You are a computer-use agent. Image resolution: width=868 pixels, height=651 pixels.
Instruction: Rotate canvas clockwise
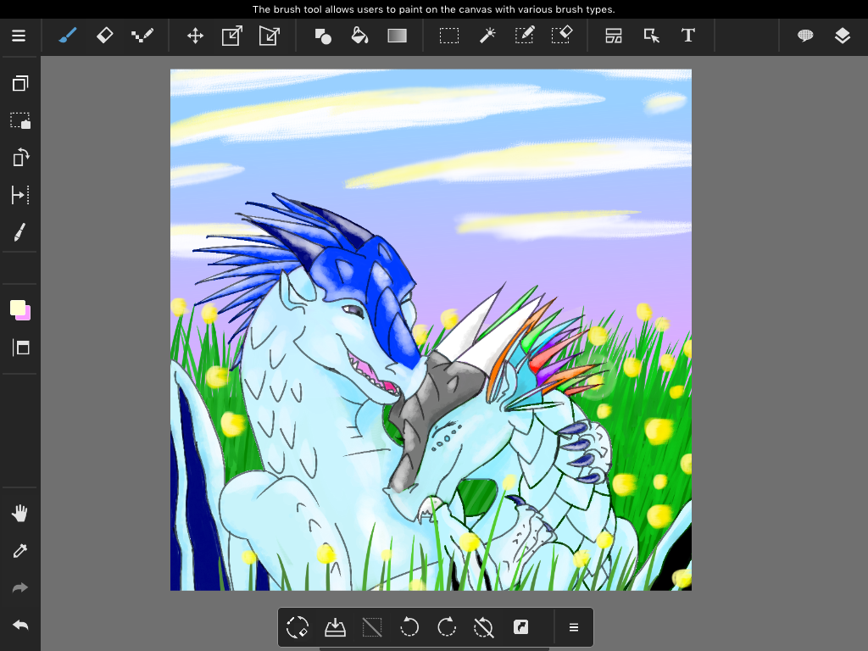[446, 627]
